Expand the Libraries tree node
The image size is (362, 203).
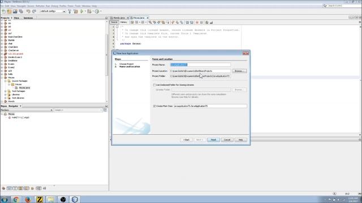pos(6,95)
